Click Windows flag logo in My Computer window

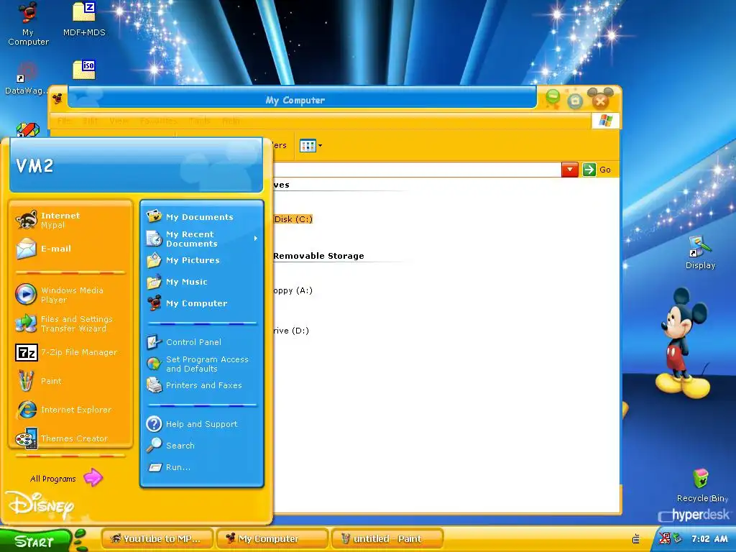pos(605,121)
